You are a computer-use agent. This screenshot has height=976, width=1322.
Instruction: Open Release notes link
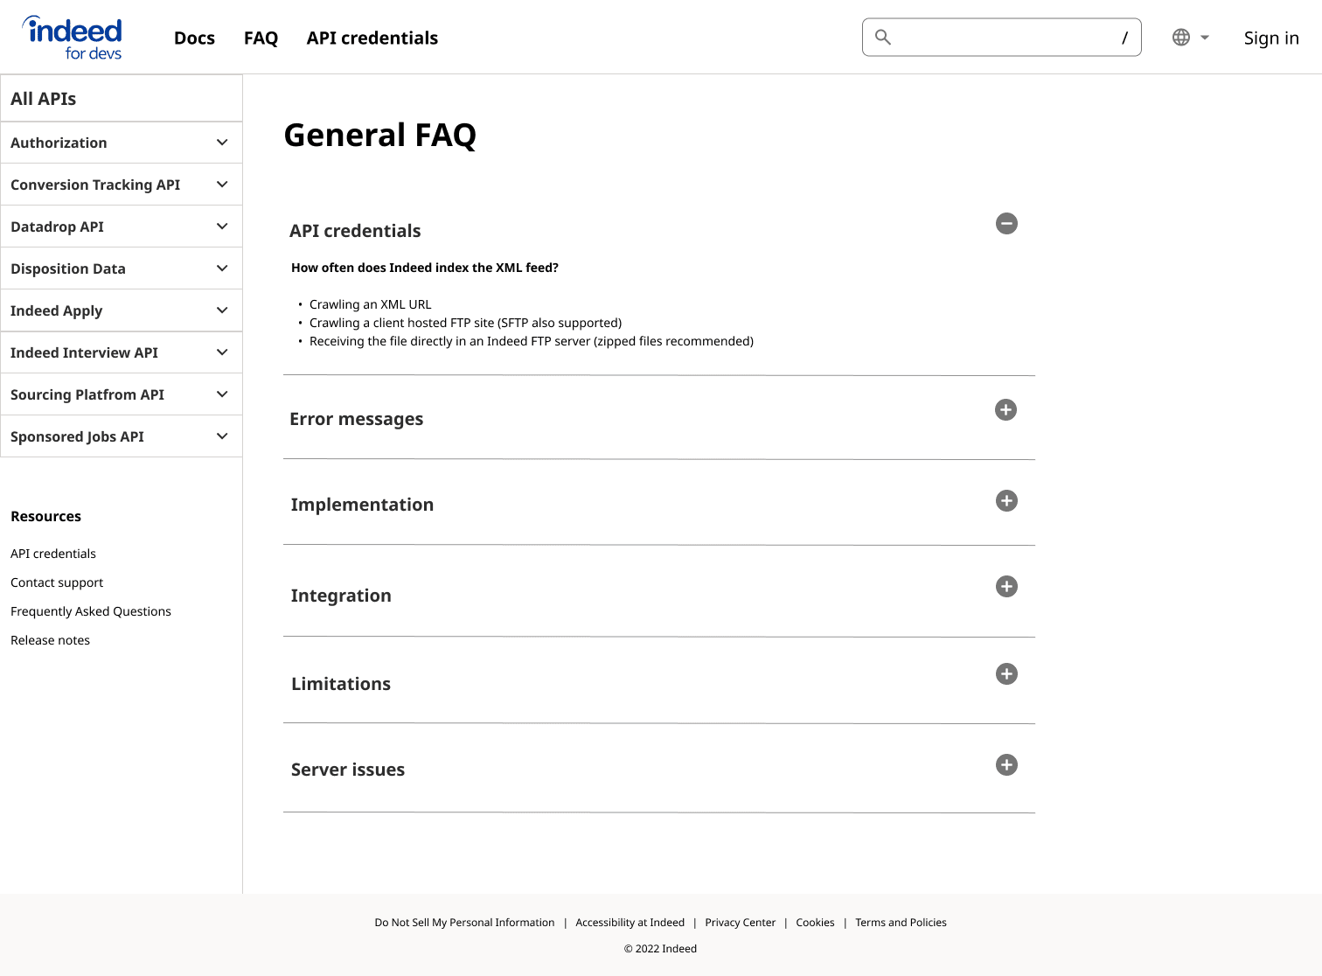click(x=50, y=640)
